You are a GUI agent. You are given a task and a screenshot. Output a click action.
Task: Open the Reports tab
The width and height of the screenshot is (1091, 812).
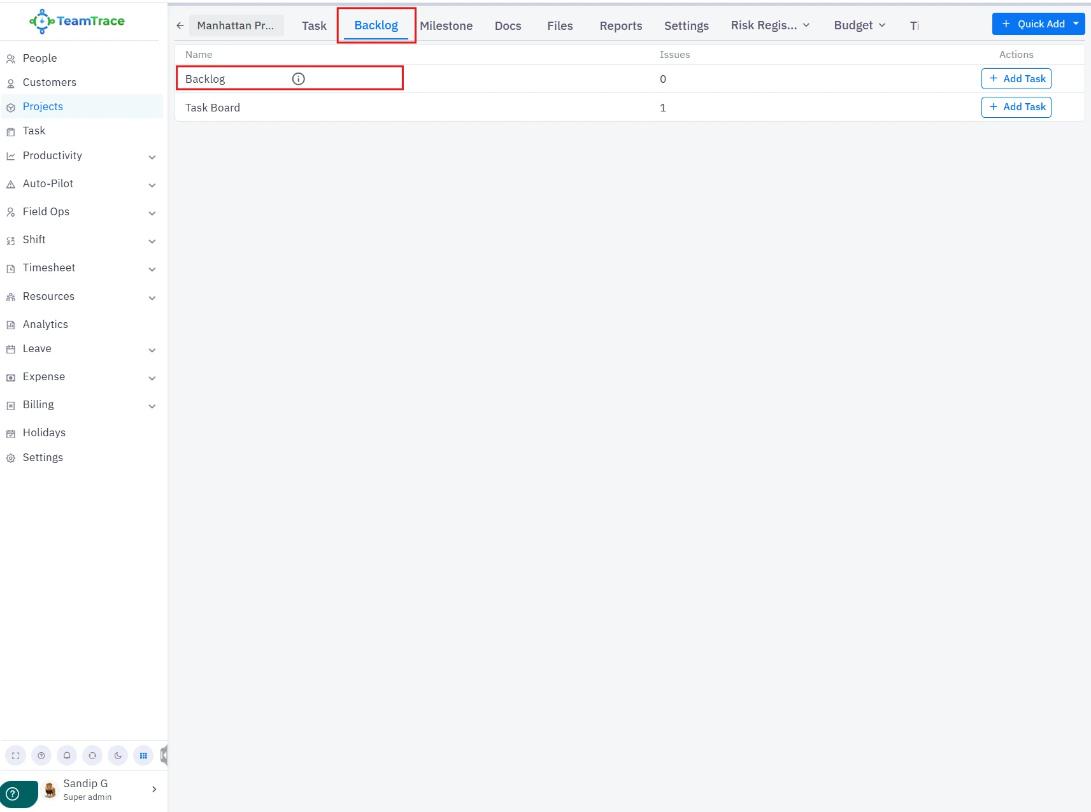click(620, 25)
